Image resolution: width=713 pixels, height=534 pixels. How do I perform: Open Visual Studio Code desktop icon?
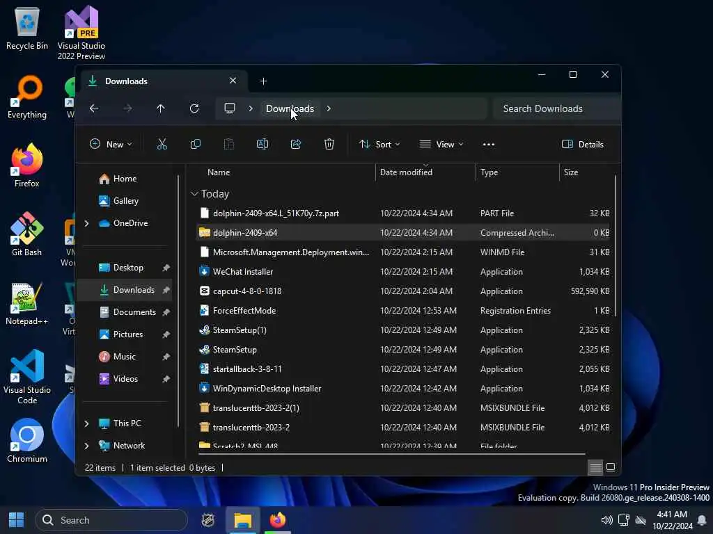(27, 377)
